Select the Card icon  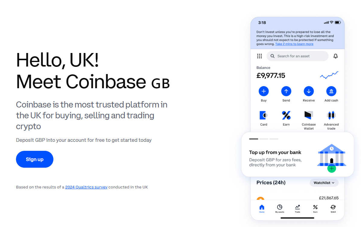tap(264, 115)
